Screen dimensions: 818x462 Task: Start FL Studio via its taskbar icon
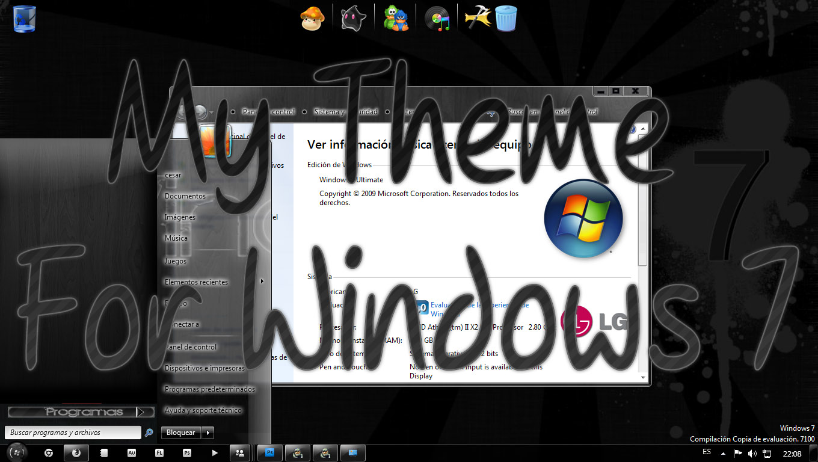(159, 453)
